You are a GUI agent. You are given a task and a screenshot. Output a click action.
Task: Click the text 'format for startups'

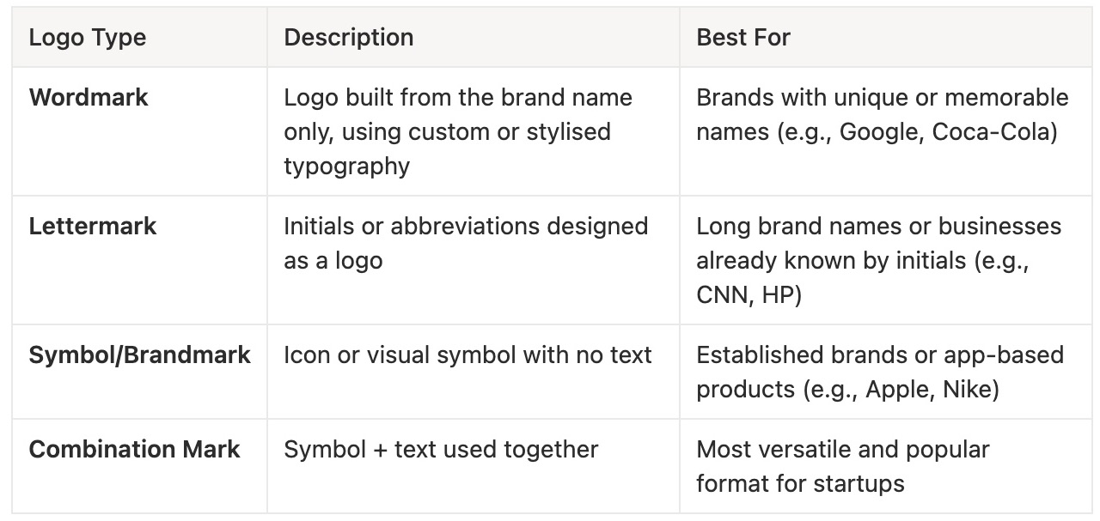coord(800,483)
